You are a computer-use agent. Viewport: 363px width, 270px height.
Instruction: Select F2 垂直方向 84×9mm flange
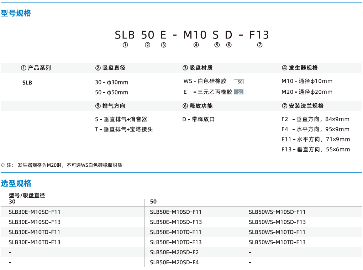pyautogui.click(x=315, y=119)
